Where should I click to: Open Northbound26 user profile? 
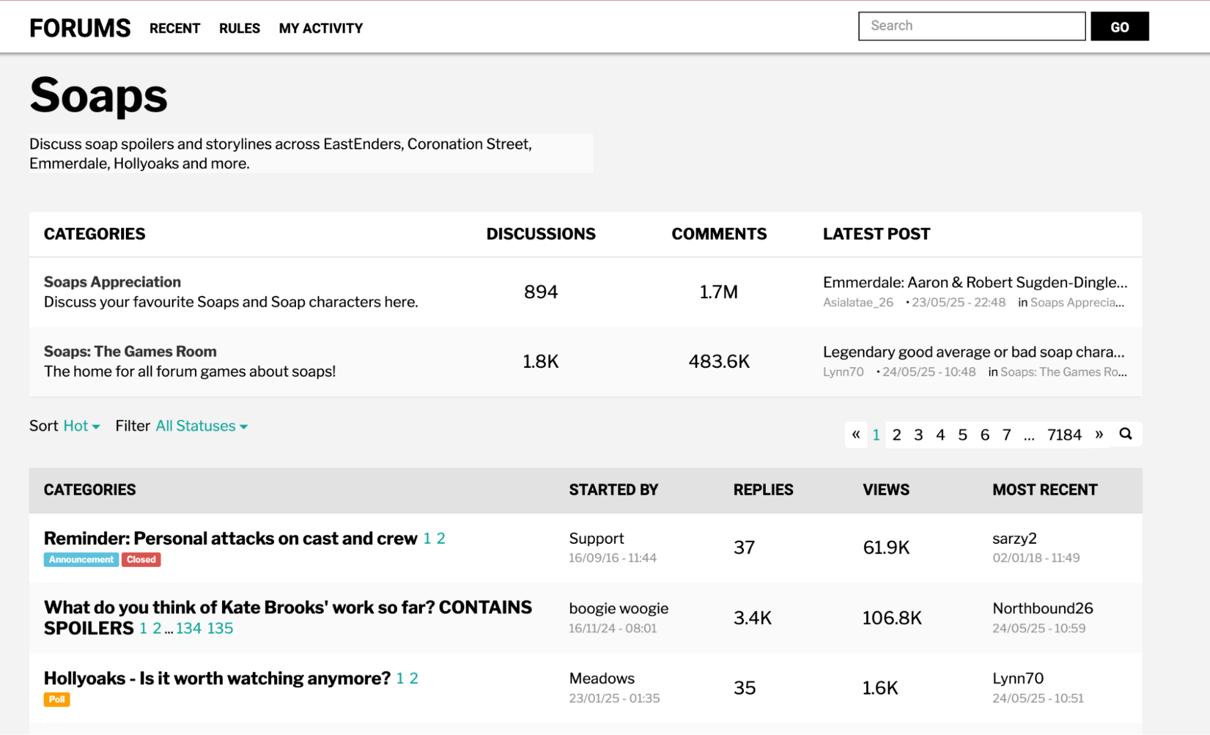pos(1042,609)
